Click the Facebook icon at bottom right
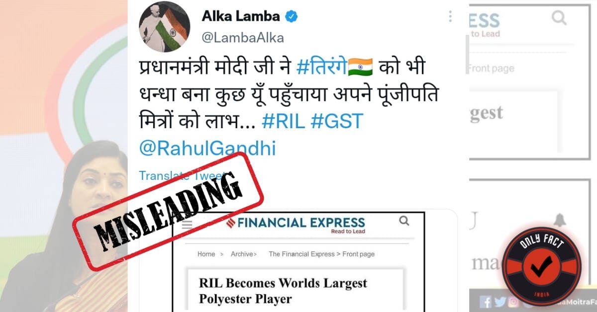Image resolution: width=597 pixels, height=312 pixels. click(486, 301)
